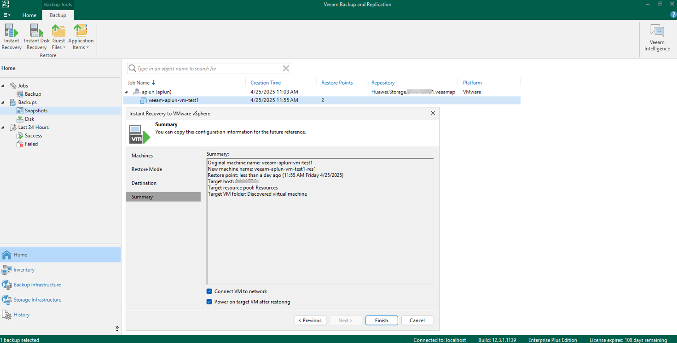Launch Instant Recovery from the ribbon

12,37
